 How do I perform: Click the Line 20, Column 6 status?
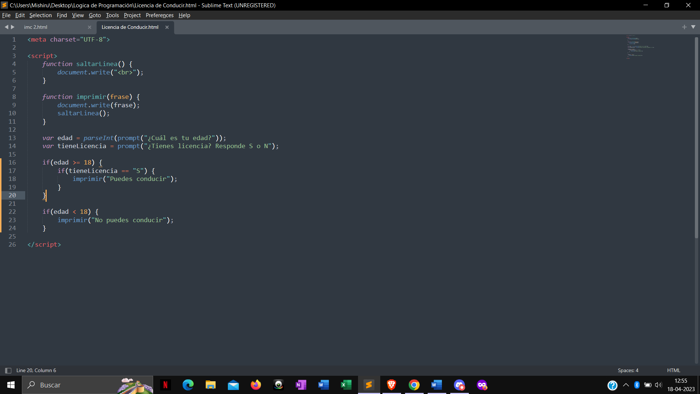(x=36, y=370)
